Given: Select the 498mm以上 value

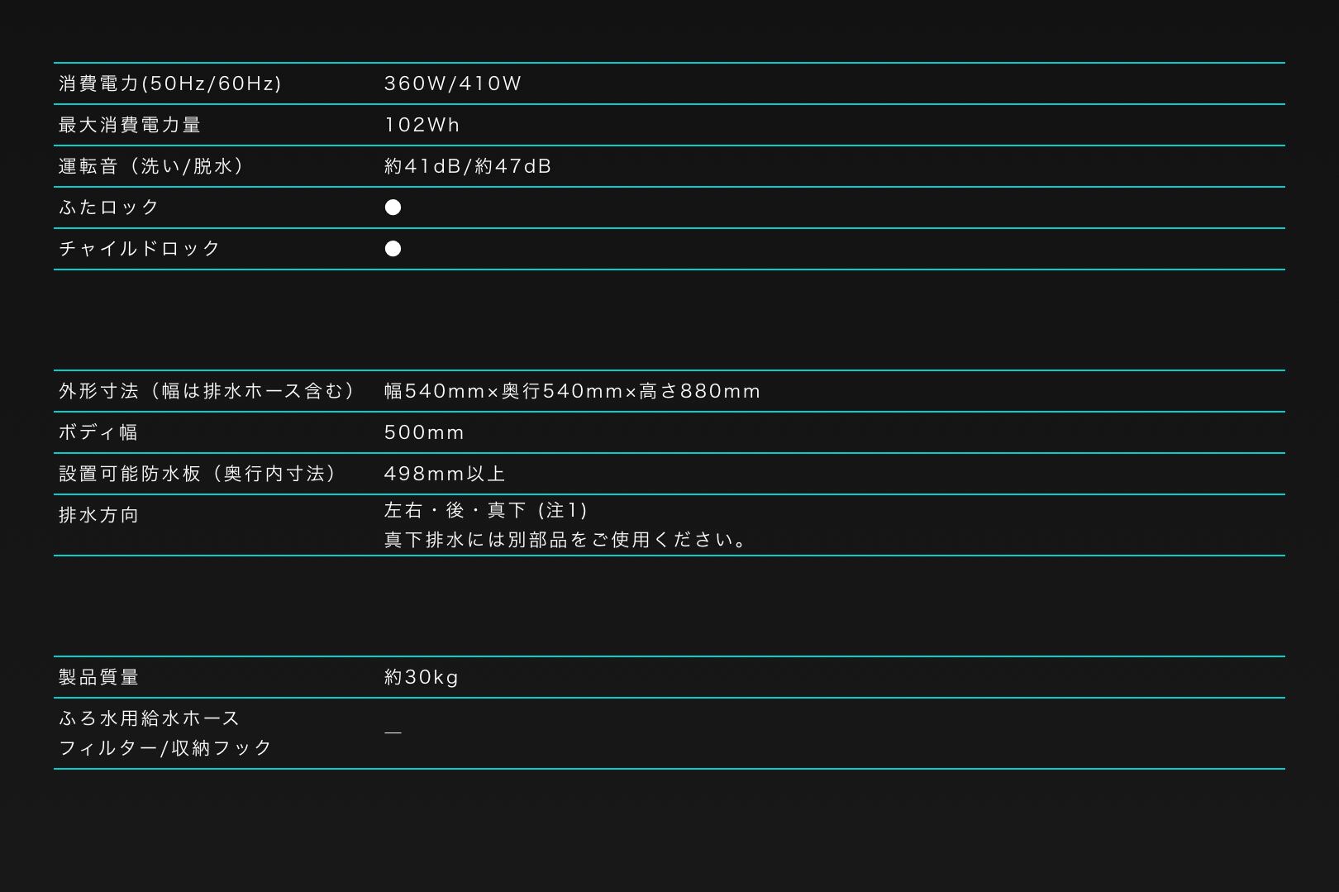Looking at the screenshot, I should point(445,474).
